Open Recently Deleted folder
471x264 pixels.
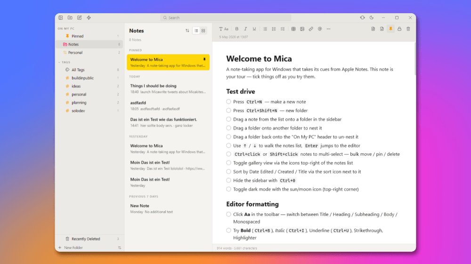click(89, 239)
